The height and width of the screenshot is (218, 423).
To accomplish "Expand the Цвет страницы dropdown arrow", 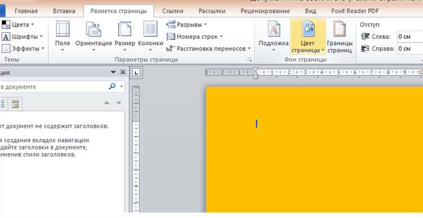I will (x=323, y=50).
